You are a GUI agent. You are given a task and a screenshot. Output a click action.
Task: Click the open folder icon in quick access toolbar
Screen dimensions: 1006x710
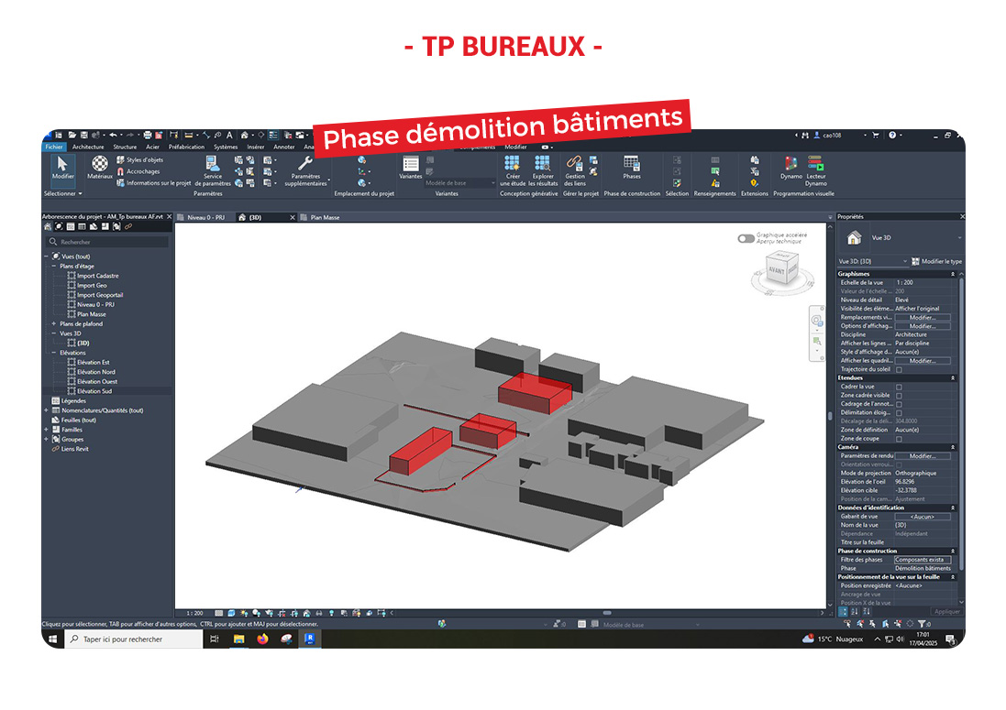pos(72,136)
